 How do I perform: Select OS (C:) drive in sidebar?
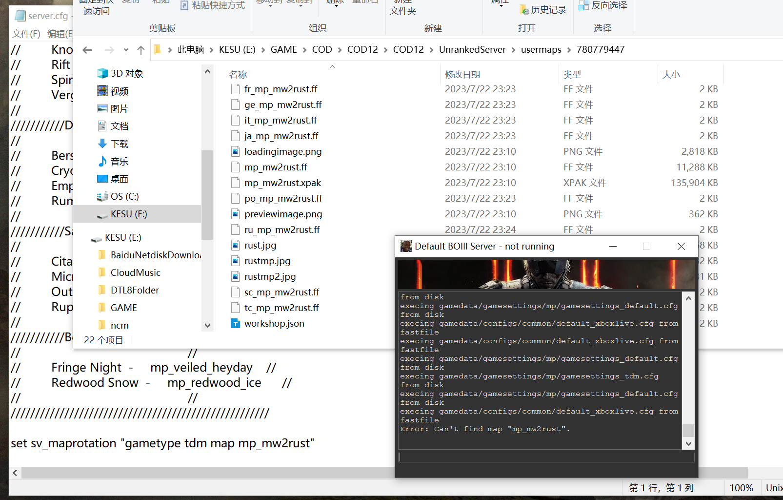[124, 196]
